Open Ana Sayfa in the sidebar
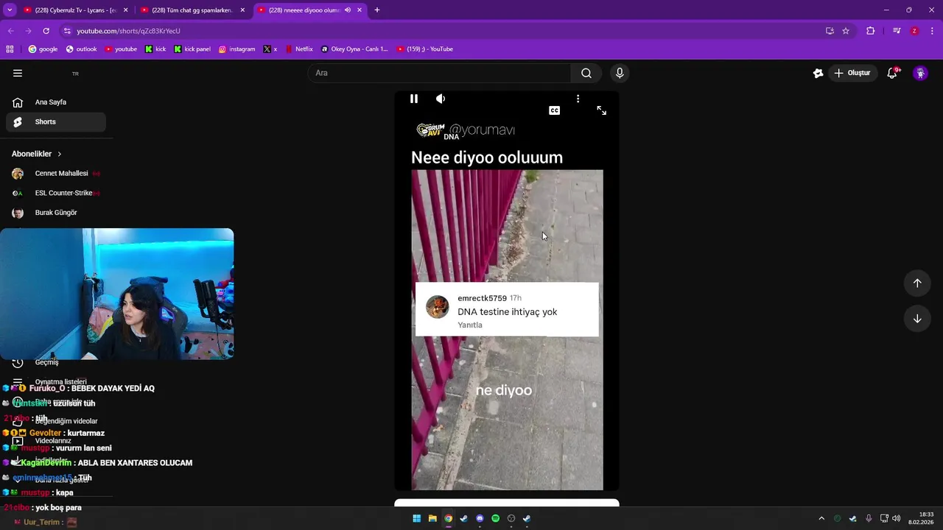Viewport: 943px width, 530px height. (56, 102)
